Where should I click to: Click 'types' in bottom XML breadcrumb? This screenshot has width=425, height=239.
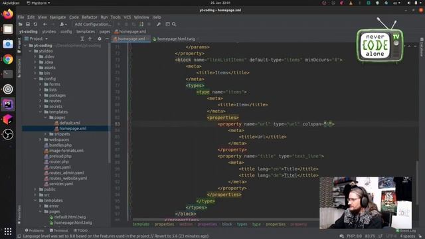tap(242, 224)
